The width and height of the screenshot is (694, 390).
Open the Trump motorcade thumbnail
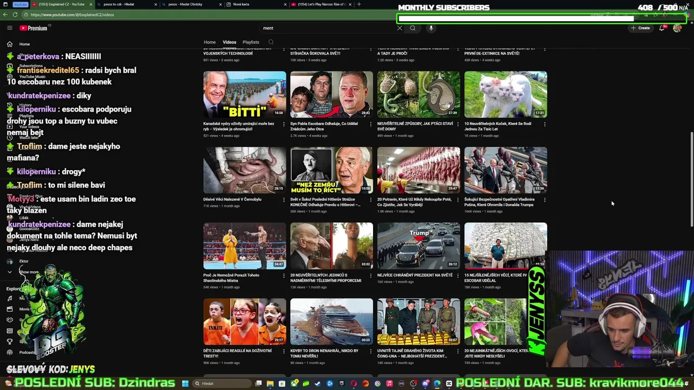pos(419,246)
